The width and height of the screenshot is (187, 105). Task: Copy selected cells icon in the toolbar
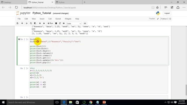(31, 23)
